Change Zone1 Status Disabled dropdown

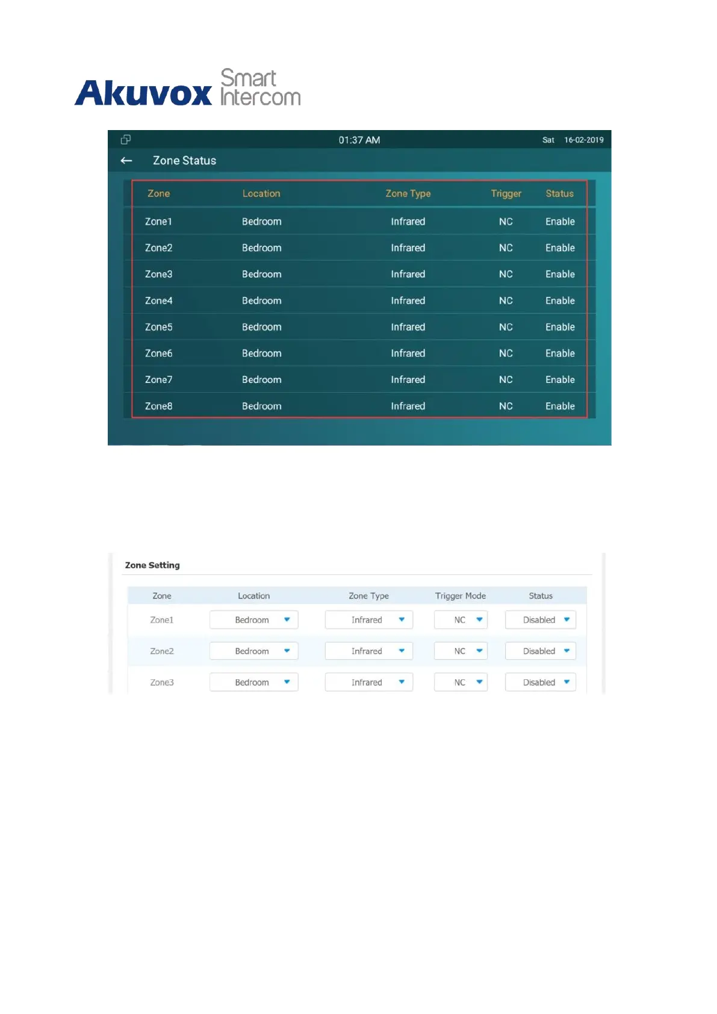tap(541, 620)
